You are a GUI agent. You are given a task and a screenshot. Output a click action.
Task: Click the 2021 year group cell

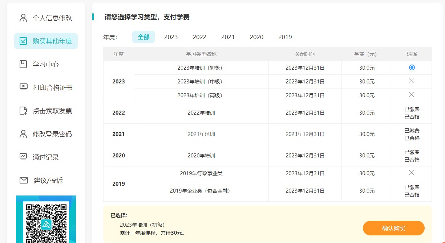pyautogui.click(x=119, y=134)
